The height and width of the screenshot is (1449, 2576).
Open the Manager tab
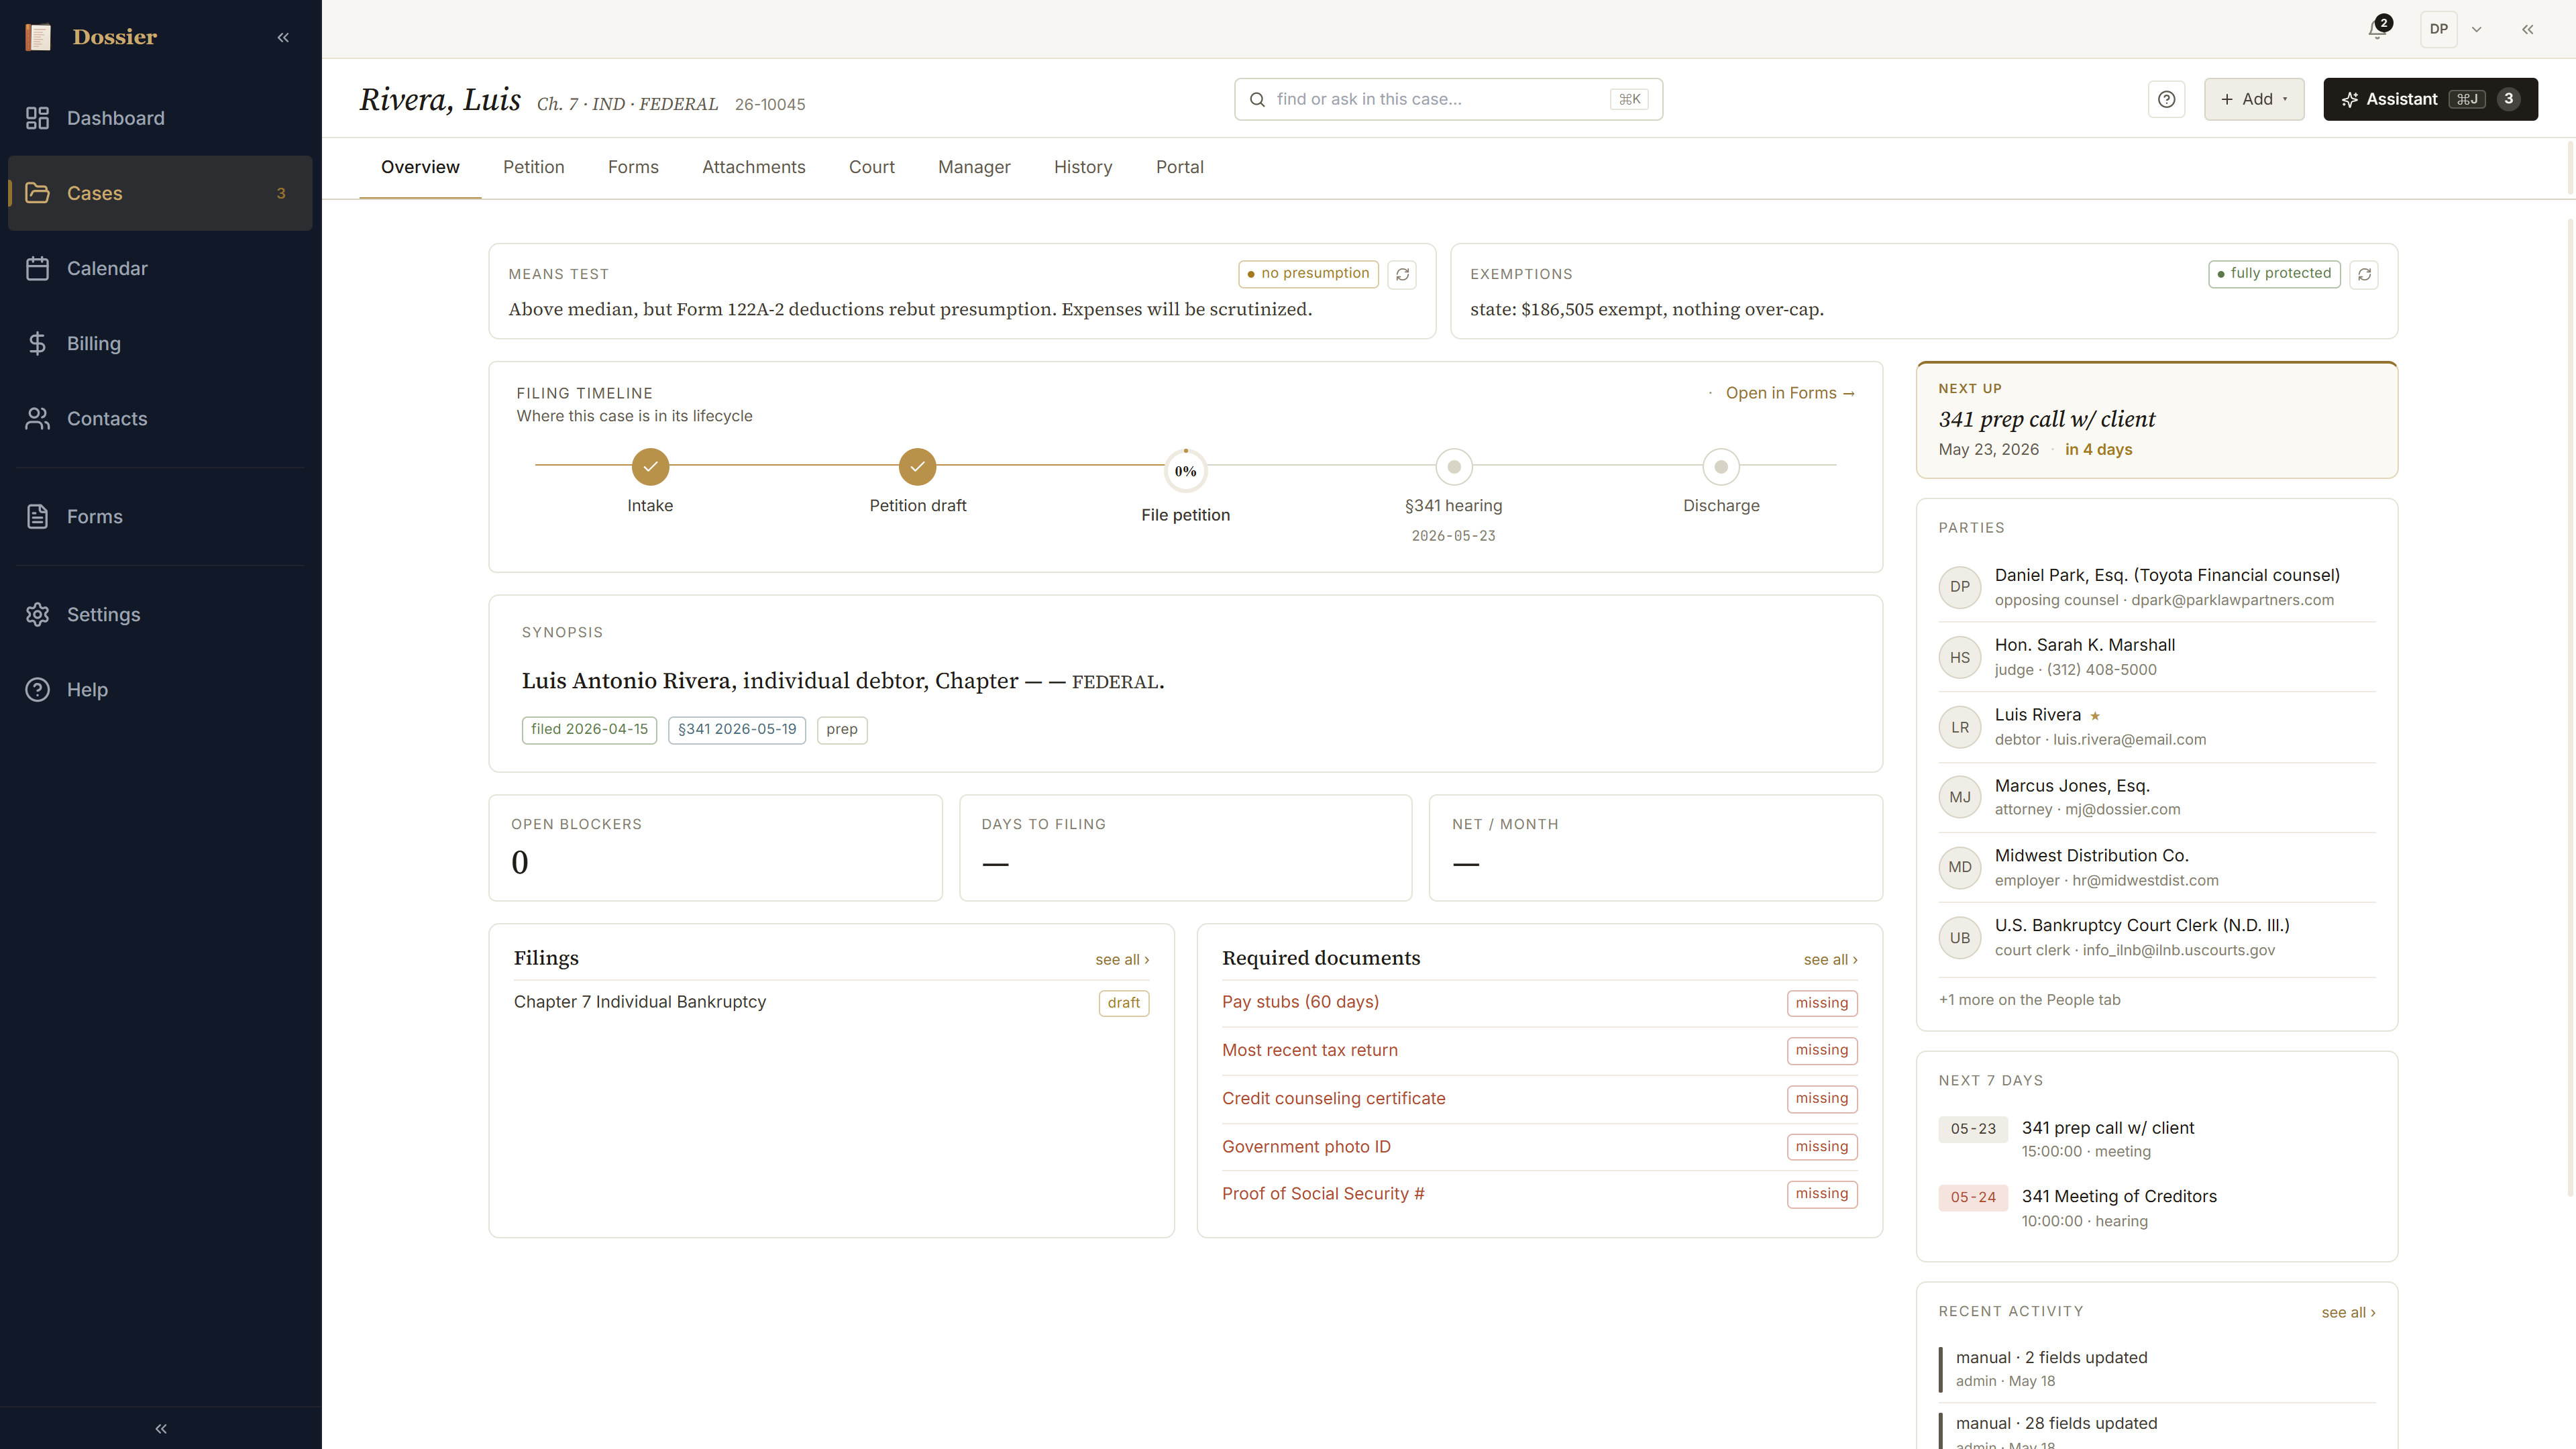[x=974, y=167]
